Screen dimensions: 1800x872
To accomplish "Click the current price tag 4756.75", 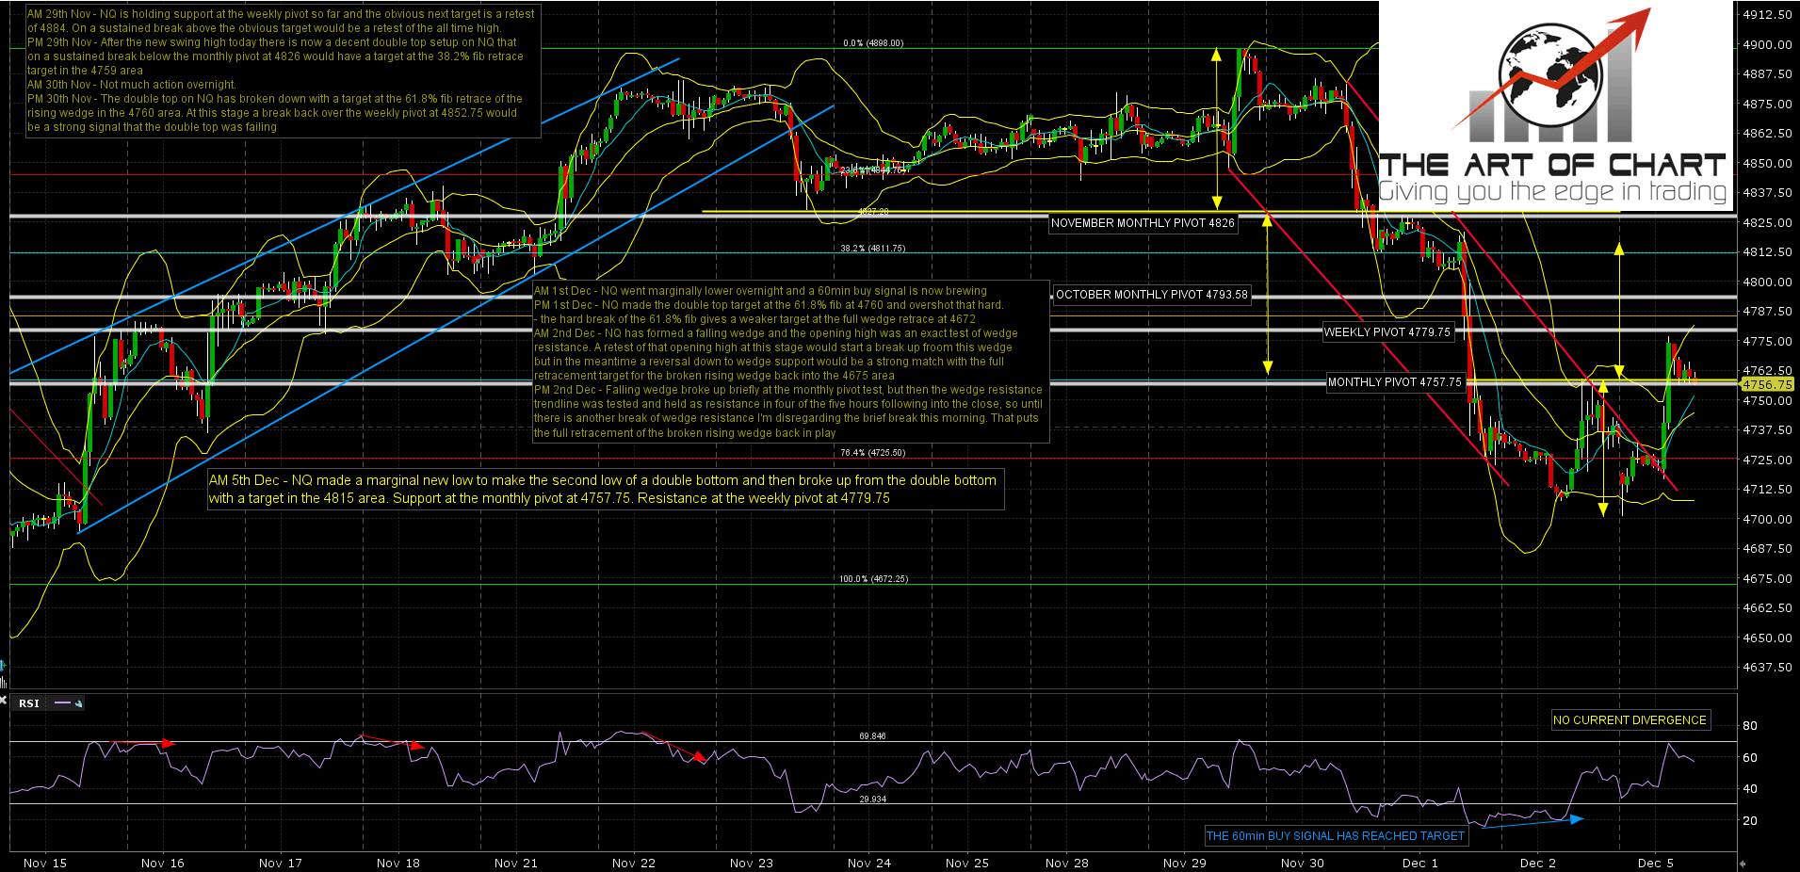I will pos(1767,384).
